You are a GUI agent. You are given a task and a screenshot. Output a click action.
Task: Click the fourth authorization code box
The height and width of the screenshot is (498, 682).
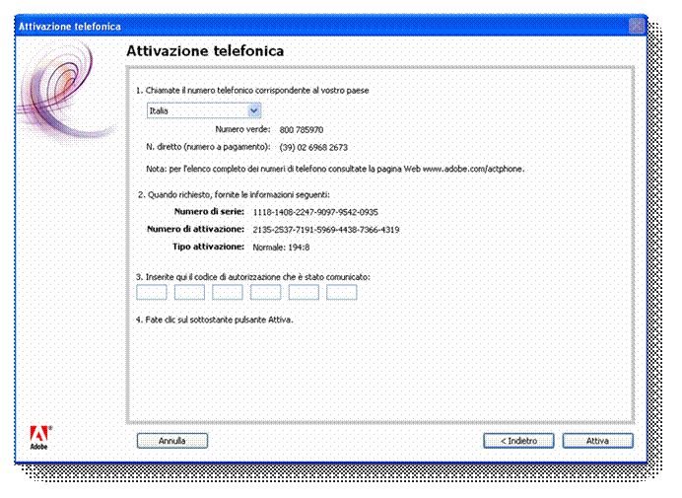(x=265, y=292)
